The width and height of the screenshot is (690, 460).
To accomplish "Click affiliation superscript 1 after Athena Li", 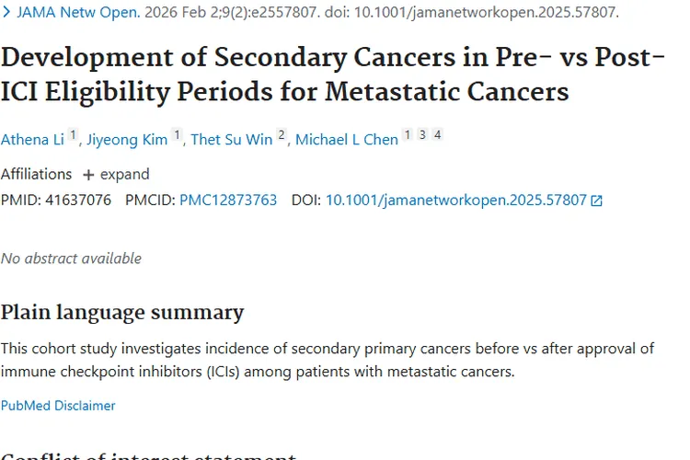I will tap(73, 136).
